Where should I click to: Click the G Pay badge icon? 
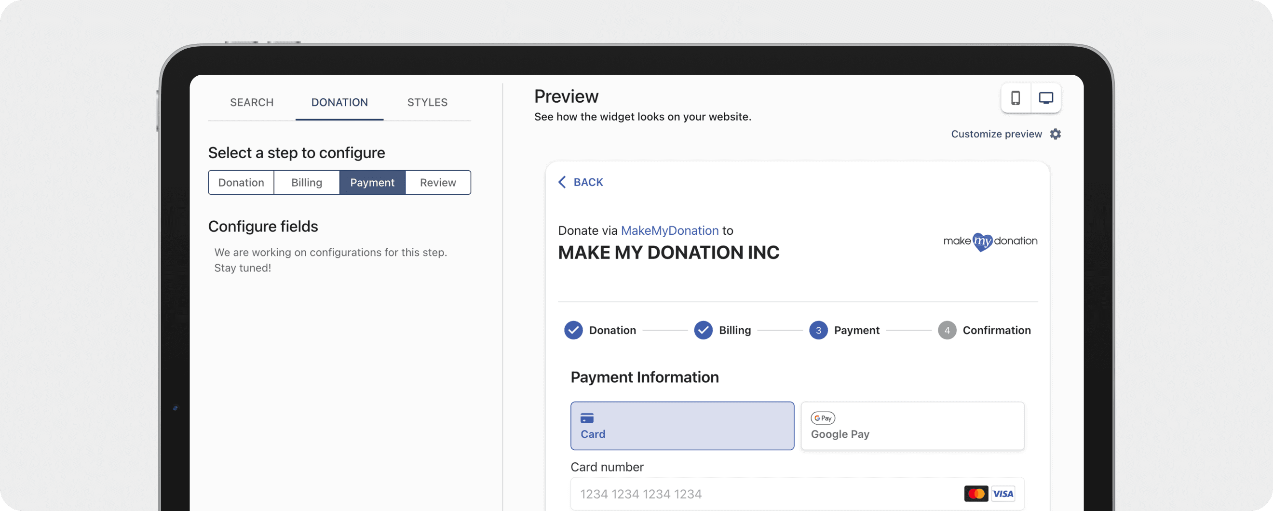coord(823,418)
